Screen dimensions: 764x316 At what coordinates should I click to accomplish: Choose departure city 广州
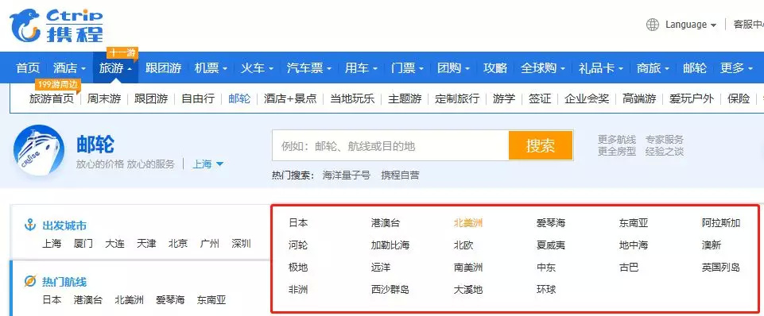tap(210, 244)
